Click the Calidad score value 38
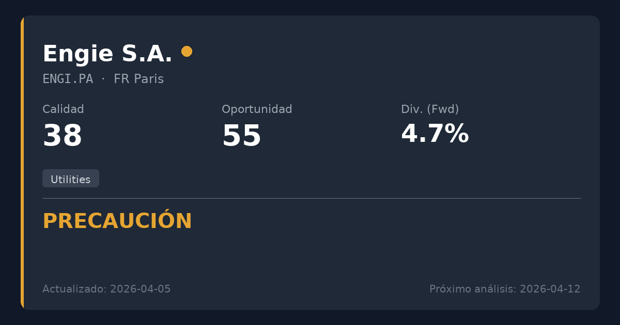Screen dimensions: 620x325 (63, 136)
